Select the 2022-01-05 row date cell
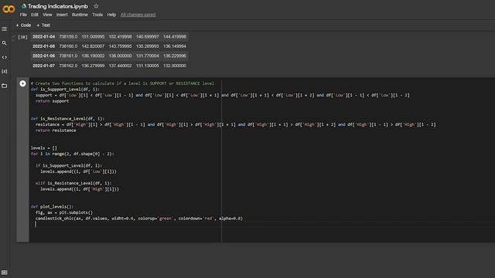Screen dimensions: 495x278 pos(43,46)
